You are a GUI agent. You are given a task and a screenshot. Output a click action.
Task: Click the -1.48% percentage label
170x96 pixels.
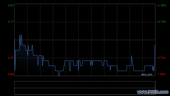click(x=161, y=74)
